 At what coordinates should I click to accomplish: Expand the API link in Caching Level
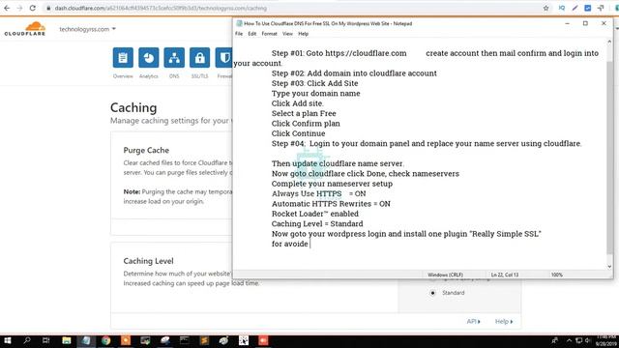click(473, 322)
